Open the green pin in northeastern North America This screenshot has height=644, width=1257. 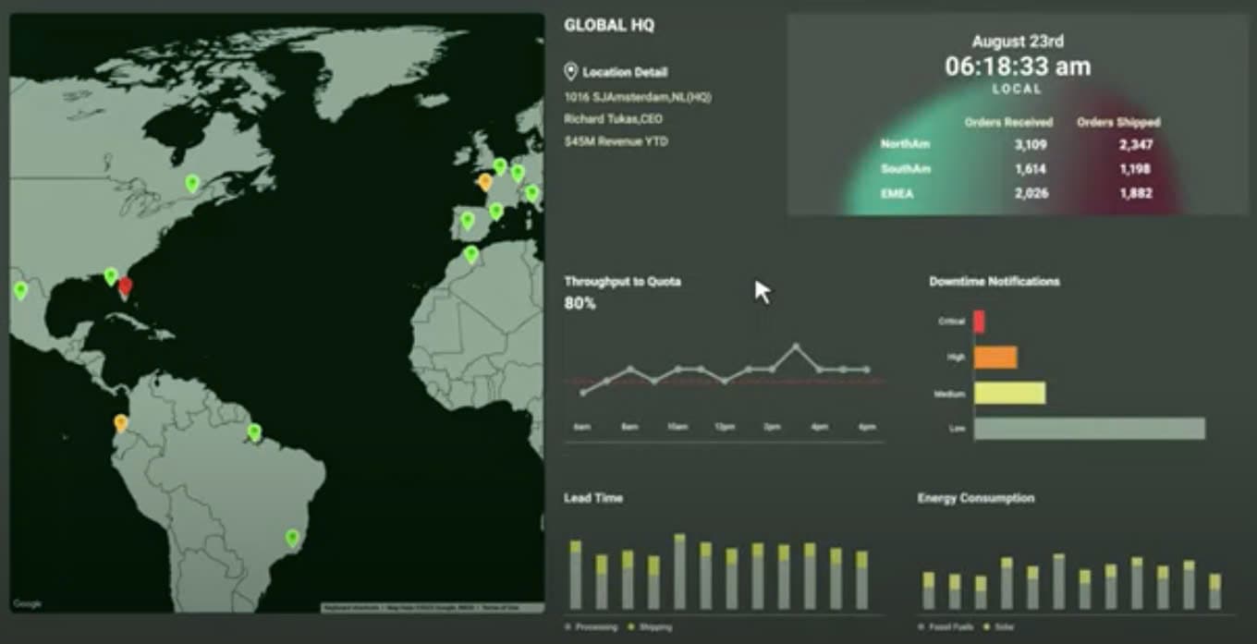pos(192,183)
